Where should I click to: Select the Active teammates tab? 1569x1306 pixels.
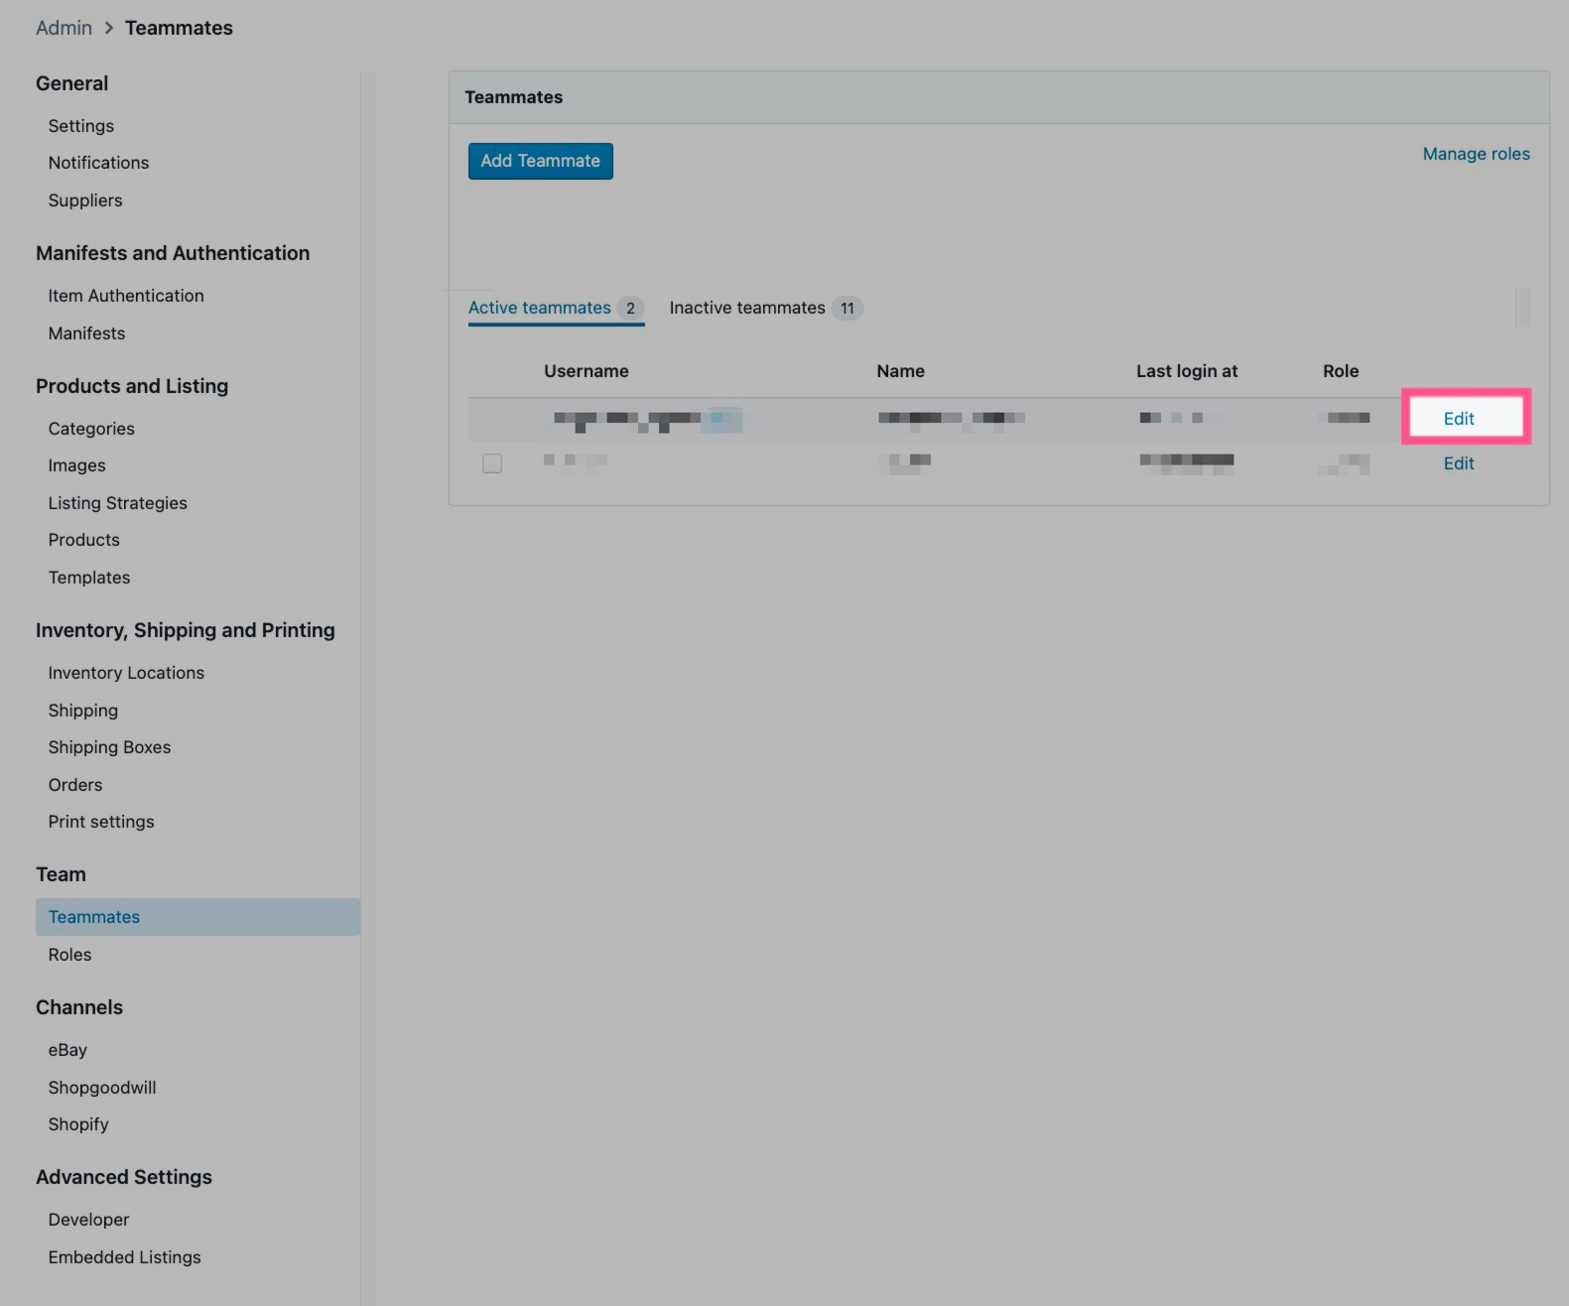540,308
